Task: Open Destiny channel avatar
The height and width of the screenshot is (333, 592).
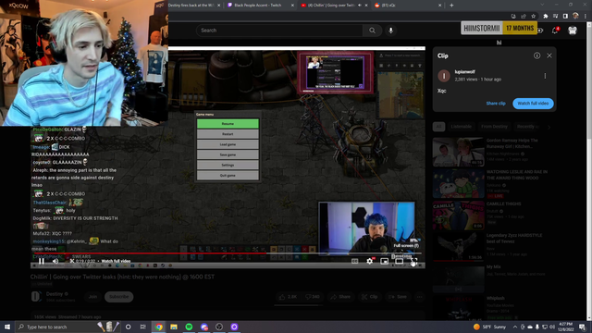Action: point(36,296)
